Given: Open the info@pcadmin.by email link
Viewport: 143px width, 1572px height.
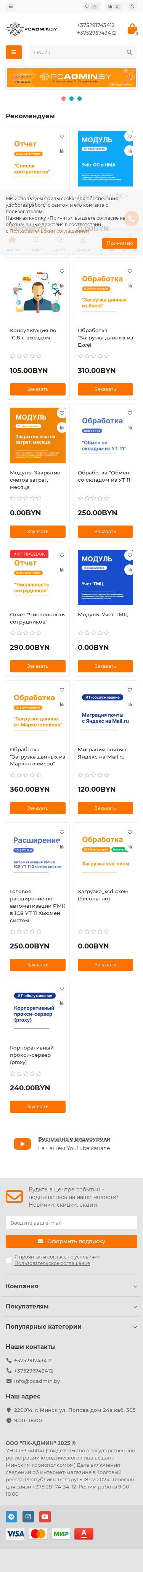Looking at the screenshot, I should click(37, 1381).
